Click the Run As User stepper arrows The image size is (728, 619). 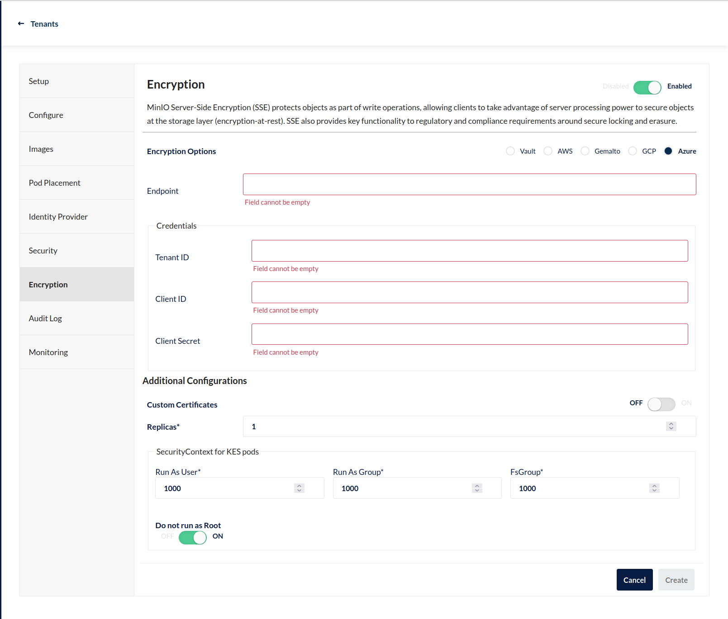tap(299, 488)
